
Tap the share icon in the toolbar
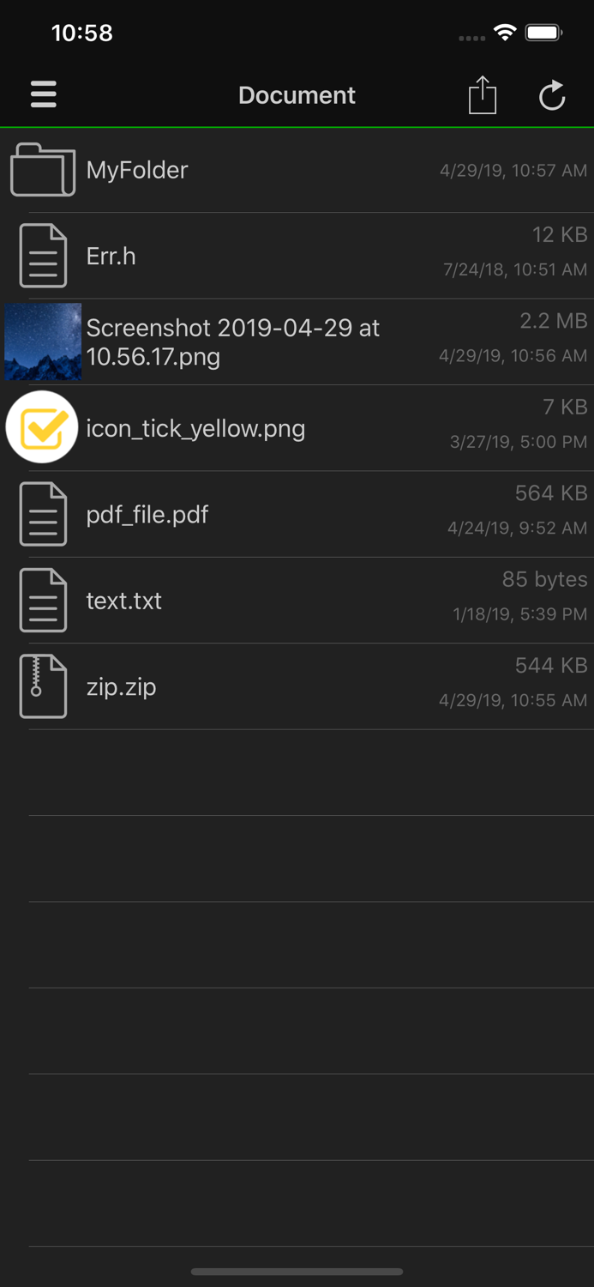(x=483, y=95)
